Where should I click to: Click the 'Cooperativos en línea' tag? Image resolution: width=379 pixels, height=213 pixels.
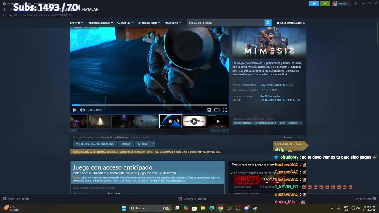pos(265,123)
